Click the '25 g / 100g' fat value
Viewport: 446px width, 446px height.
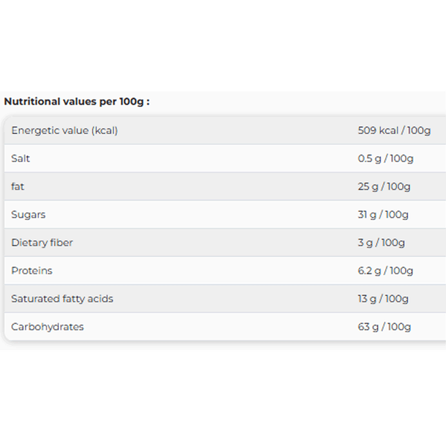click(384, 187)
